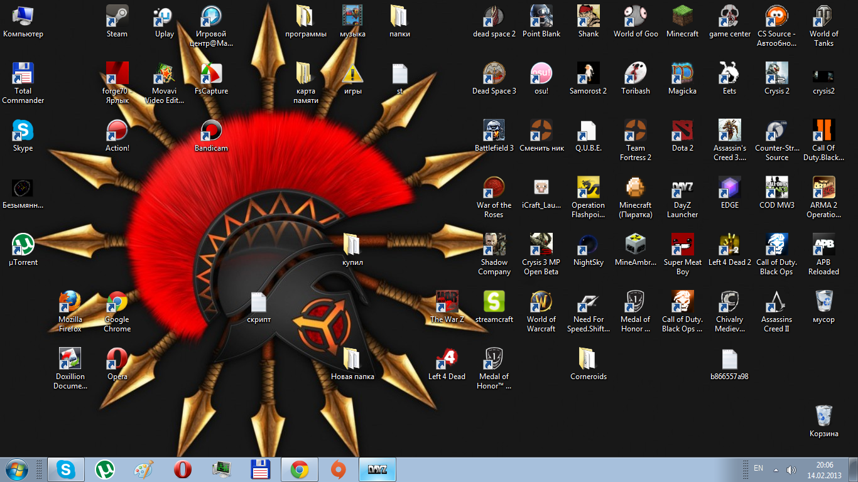Open the Mozilla Firefox shortcut
The image size is (858, 482).
coord(70,312)
